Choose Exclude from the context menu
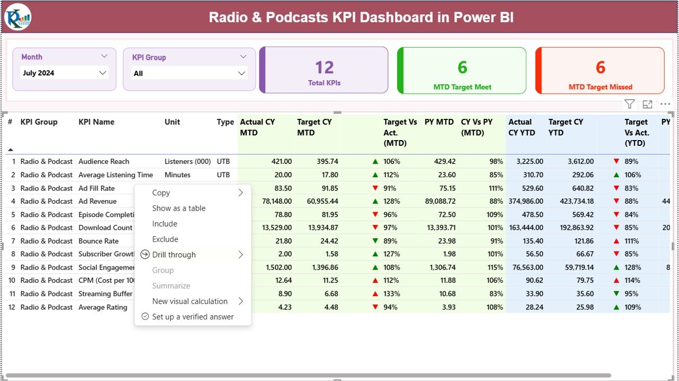679x381 pixels. pos(165,239)
